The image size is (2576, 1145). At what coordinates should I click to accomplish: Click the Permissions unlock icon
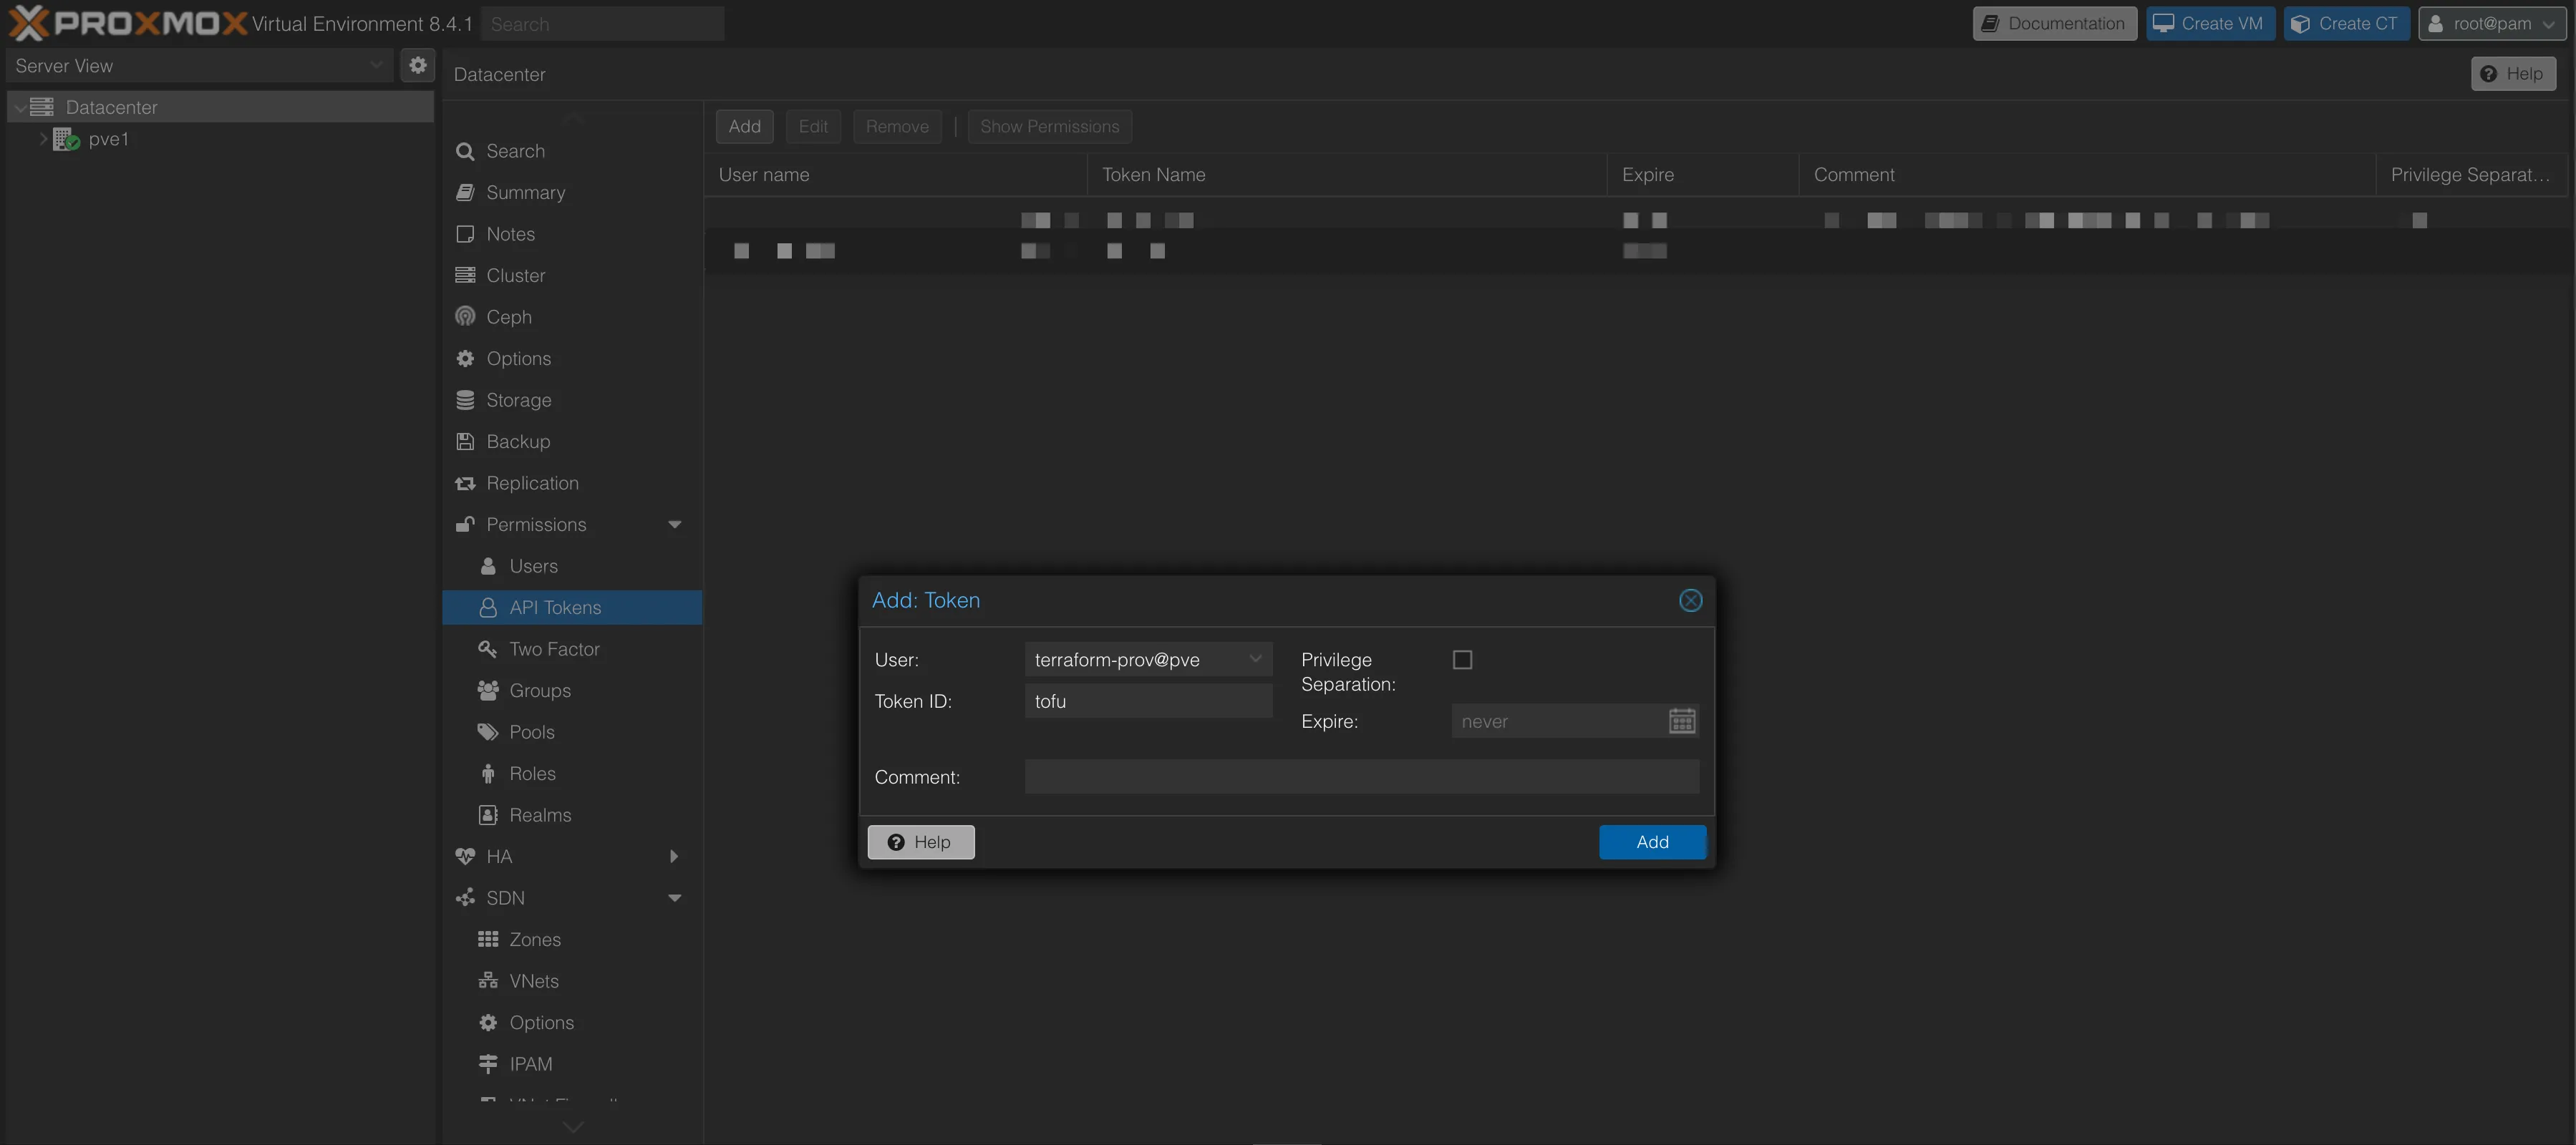tap(465, 524)
